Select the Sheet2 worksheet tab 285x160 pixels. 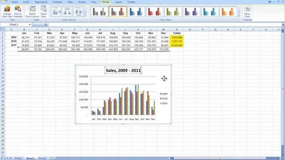point(30,158)
